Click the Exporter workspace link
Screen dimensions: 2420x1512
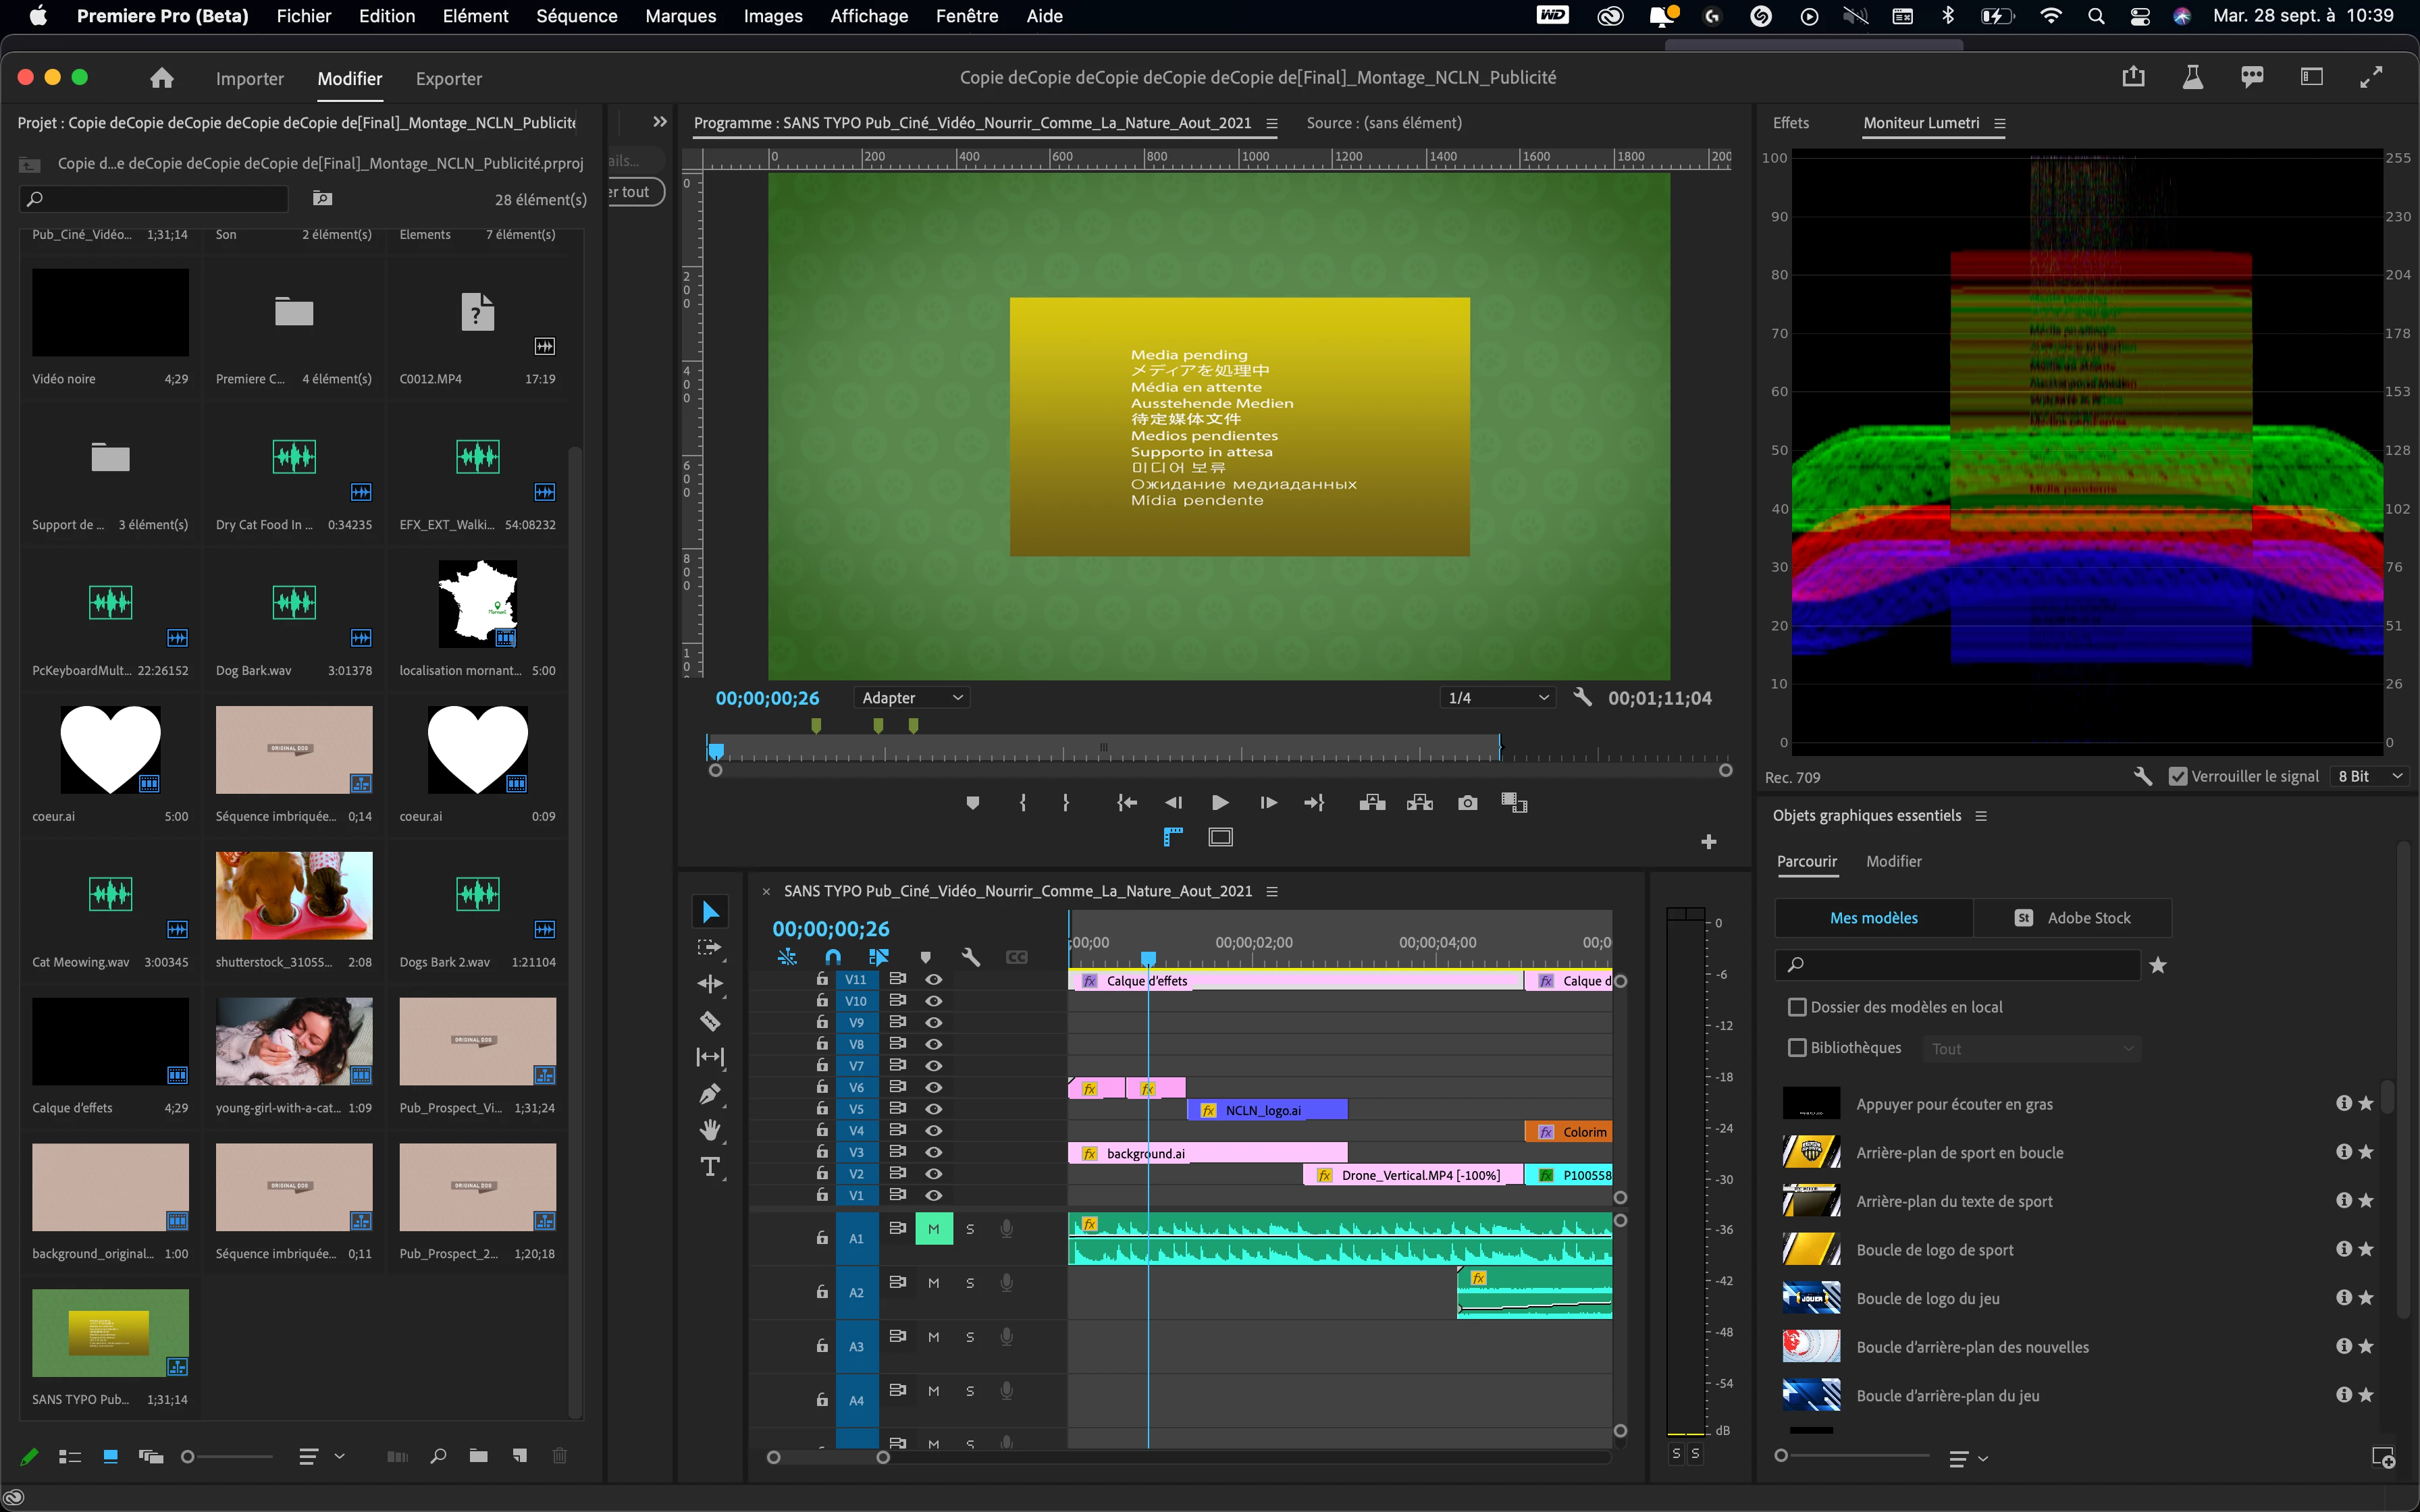448,78
